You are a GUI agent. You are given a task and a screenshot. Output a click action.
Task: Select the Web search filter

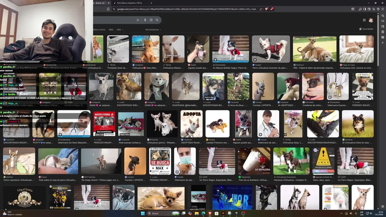click(111, 30)
